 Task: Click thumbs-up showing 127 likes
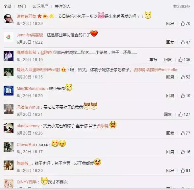184,115
